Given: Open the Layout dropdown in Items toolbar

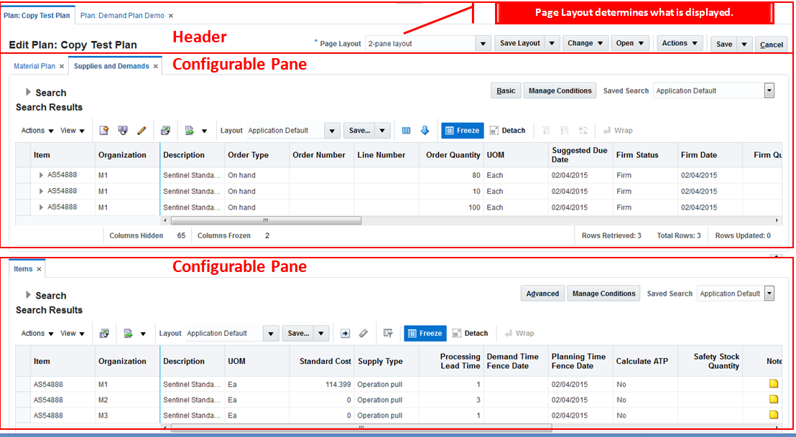Looking at the screenshot, I should click(x=271, y=333).
